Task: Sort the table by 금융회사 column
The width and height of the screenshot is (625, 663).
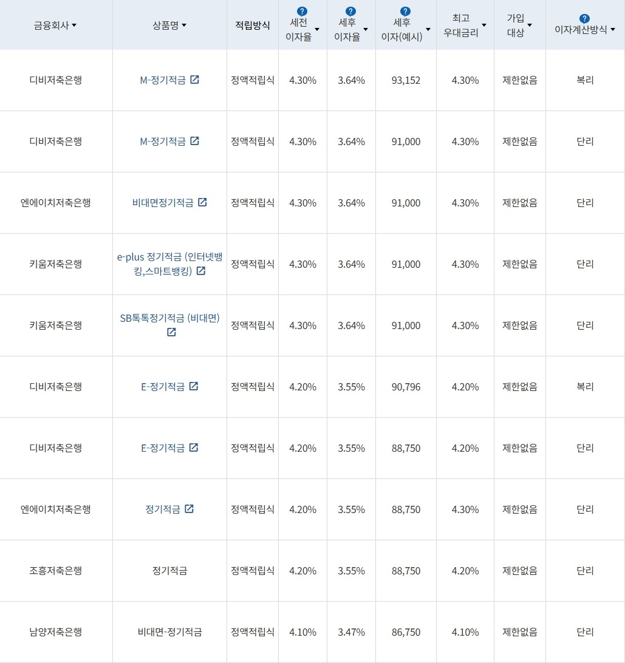Action: tap(74, 25)
